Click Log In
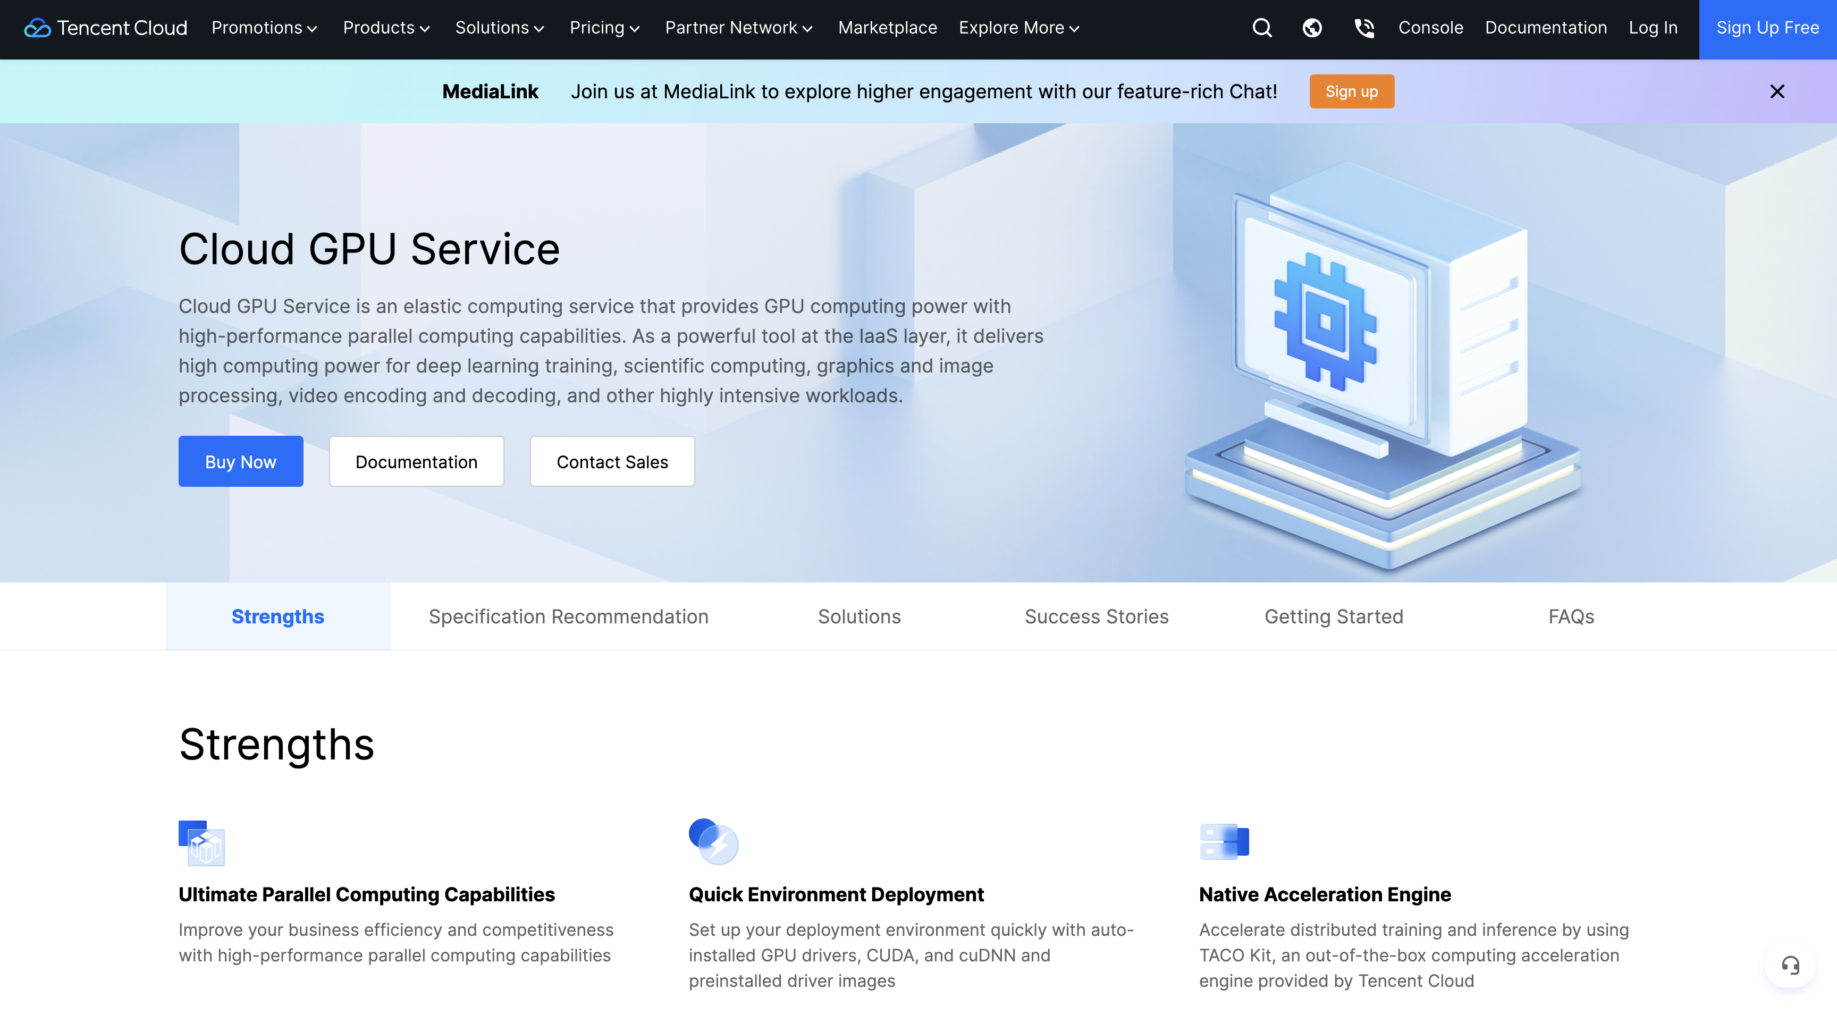 (x=1653, y=28)
